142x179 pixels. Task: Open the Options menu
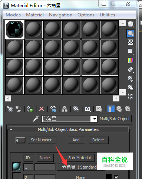coord(86,15)
